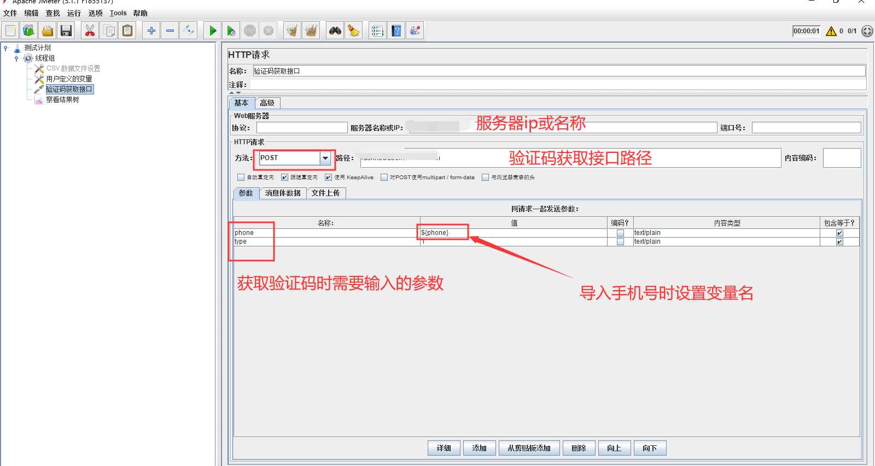Click the warning triangle log icon
The width and height of the screenshot is (875, 466).
click(x=831, y=31)
